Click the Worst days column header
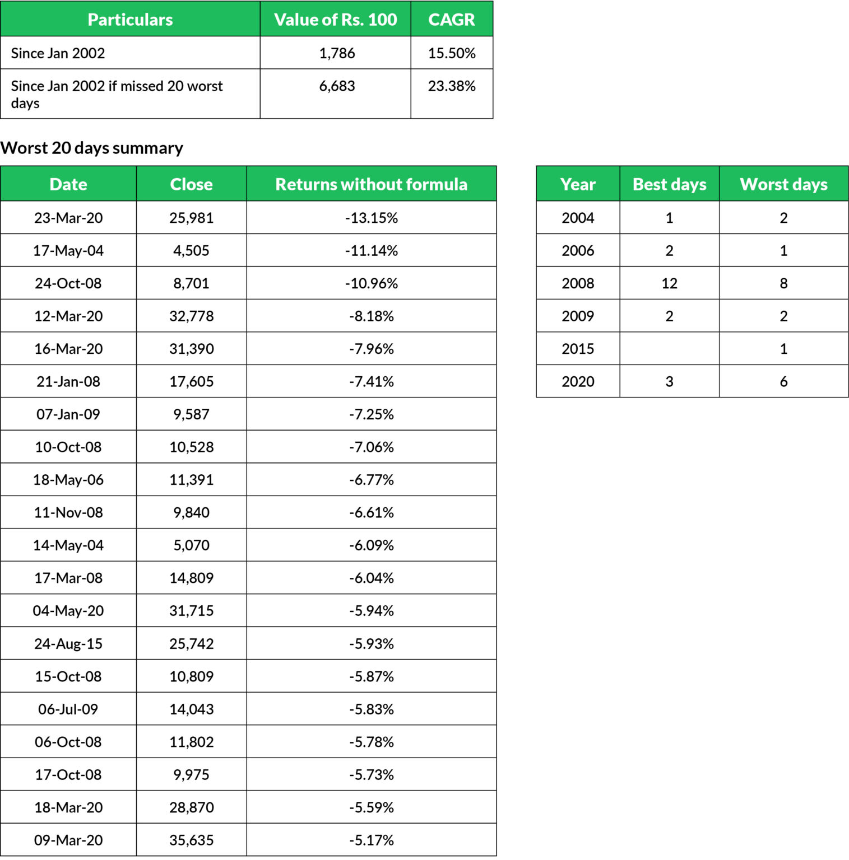Screen dimensions: 849x860 pyautogui.click(x=783, y=184)
